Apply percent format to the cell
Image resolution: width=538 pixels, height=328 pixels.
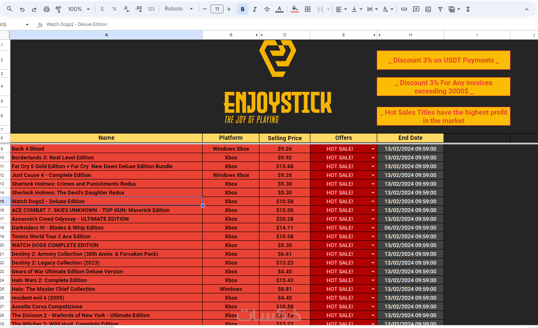[x=114, y=9]
